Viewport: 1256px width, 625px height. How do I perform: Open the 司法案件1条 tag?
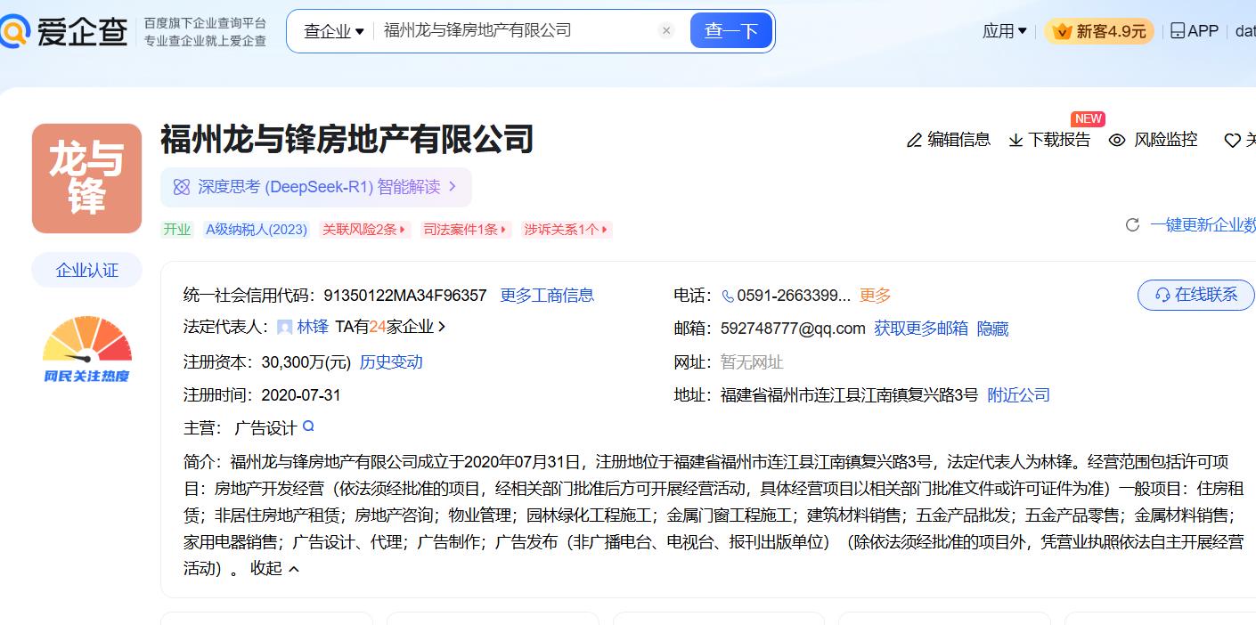pyautogui.click(x=465, y=230)
